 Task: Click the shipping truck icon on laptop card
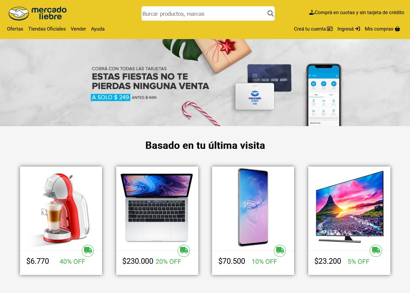tap(184, 251)
